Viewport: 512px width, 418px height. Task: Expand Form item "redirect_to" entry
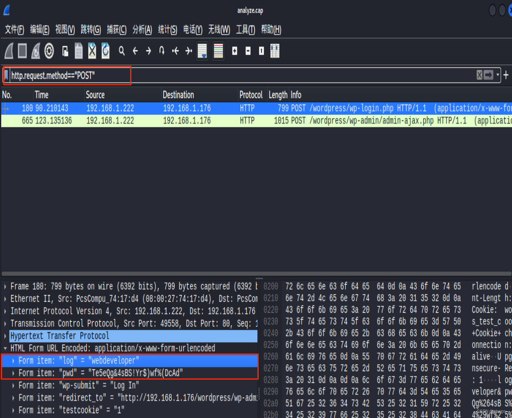[x=13, y=398]
